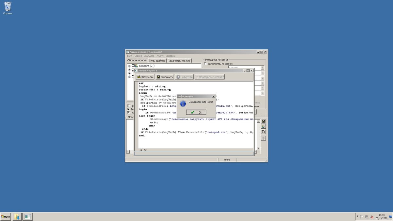Click the AVZ main window title icon

coord(128,52)
